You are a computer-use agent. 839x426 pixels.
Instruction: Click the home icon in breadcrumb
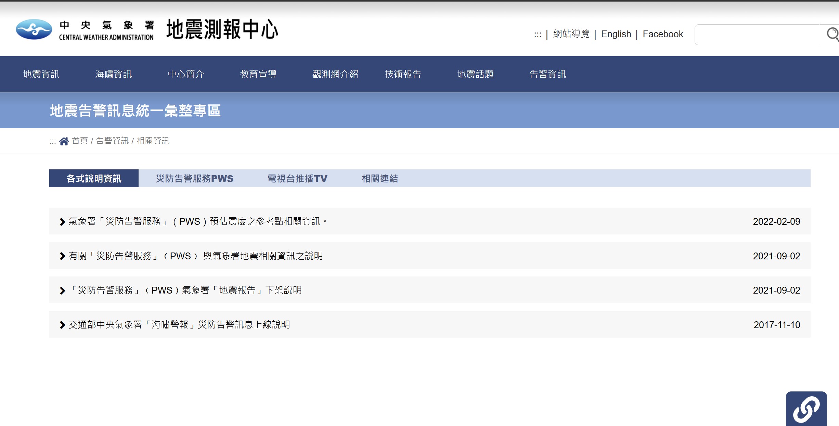pyautogui.click(x=64, y=141)
